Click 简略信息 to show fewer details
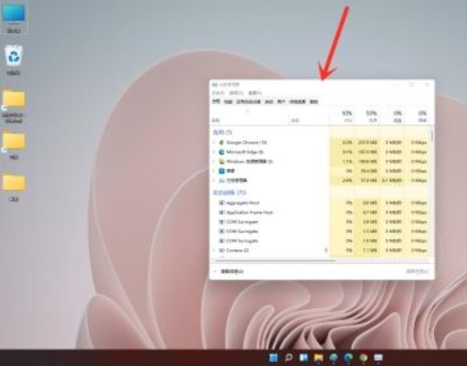The image size is (467, 366). (232, 271)
